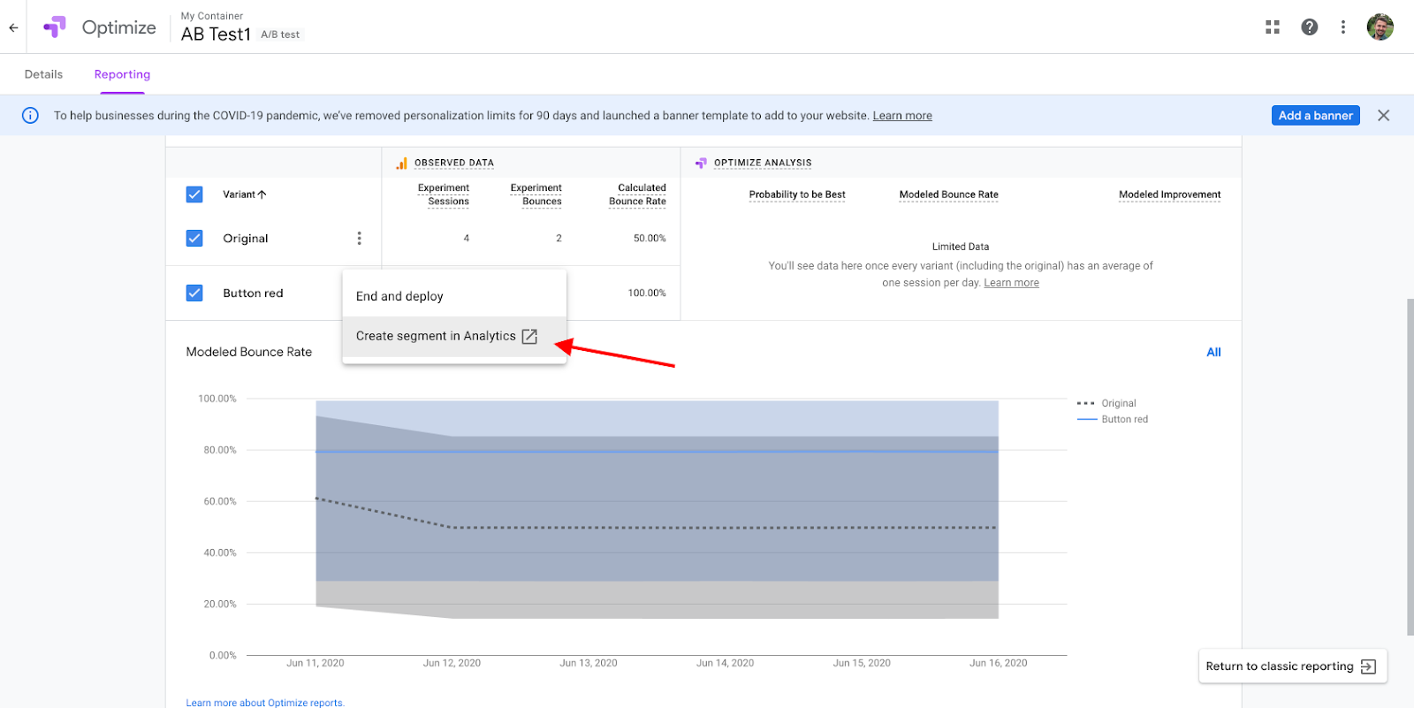Open the header three-dot overflow menu
The width and height of the screenshot is (1414, 708).
point(1342,27)
